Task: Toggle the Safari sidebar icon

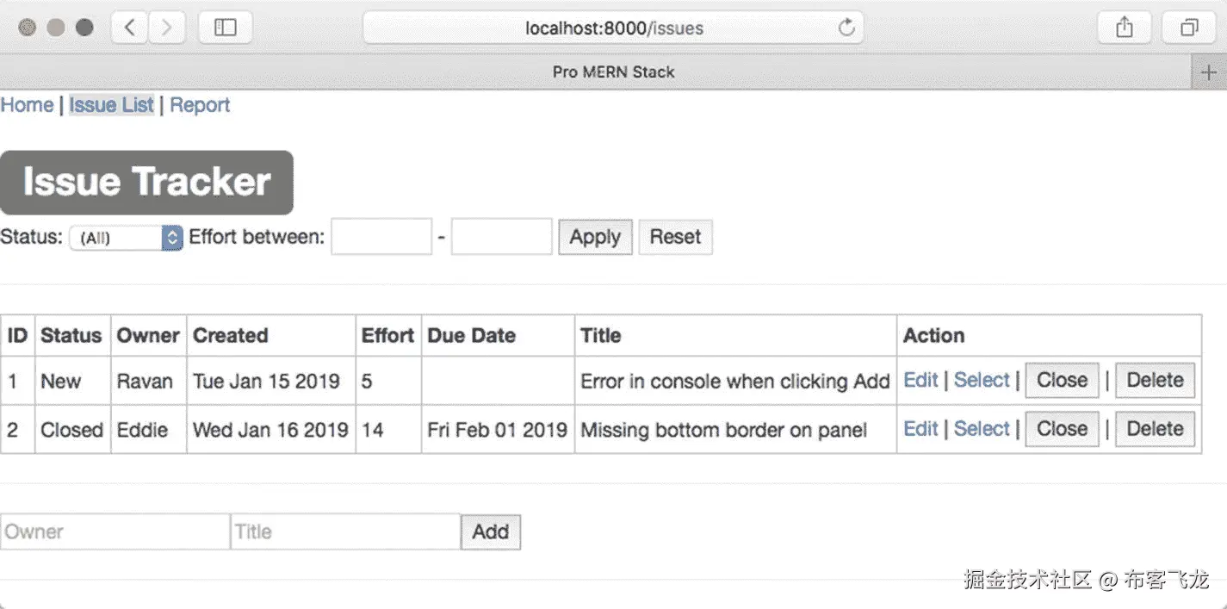Action: pos(225,28)
